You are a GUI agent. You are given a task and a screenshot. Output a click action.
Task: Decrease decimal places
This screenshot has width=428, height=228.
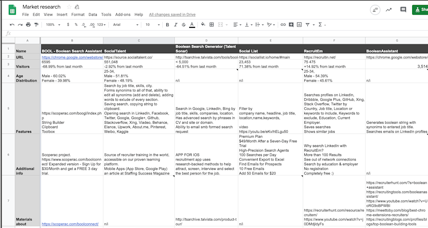pos(83,25)
